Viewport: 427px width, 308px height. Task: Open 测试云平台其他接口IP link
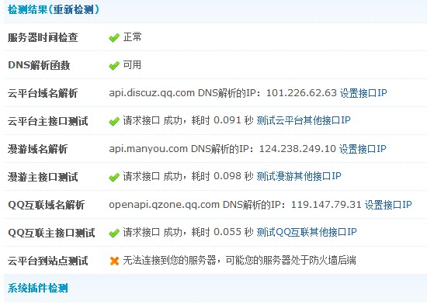pyautogui.click(x=304, y=120)
